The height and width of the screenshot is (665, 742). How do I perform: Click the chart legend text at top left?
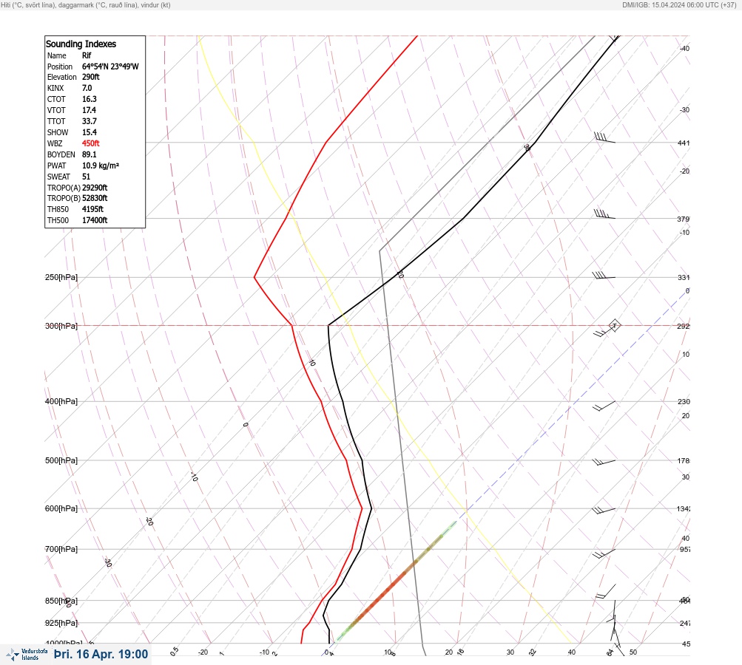pyautogui.click(x=86, y=5)
